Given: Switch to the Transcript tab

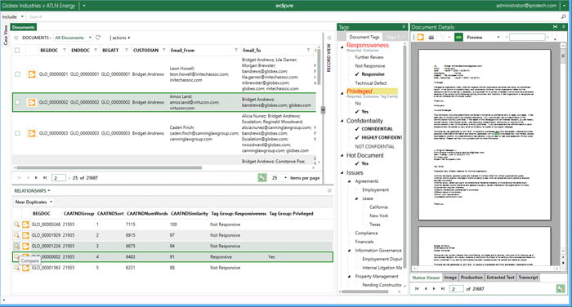Looking at the screenshot, I should [528, 278].
